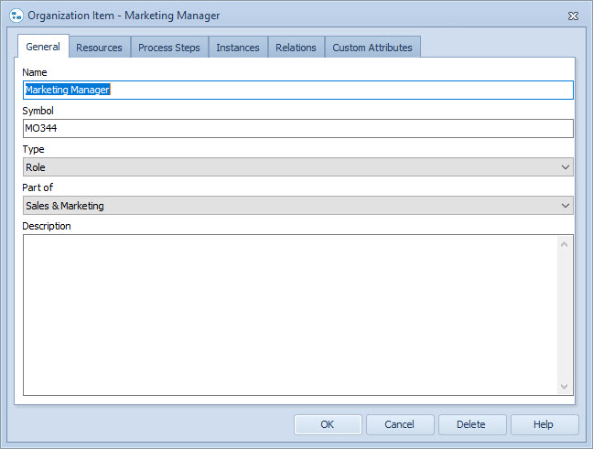Switch to the Resources tab
Image resolution: width=593 pixels, height=449 pixels.
click(99, 48)
